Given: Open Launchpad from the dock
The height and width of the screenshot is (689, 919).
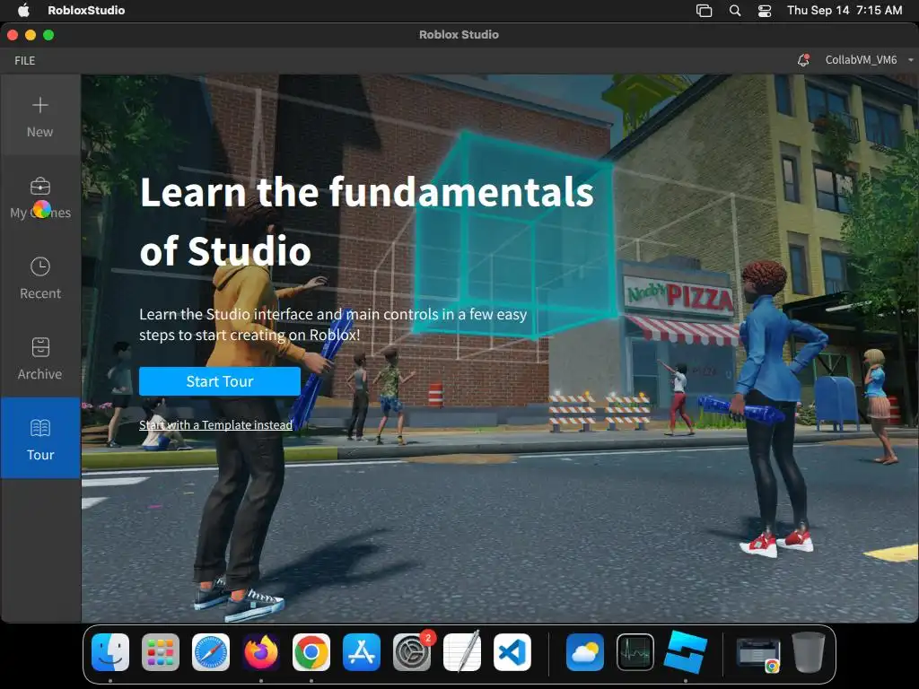Looking at the screenshot, I should [x=161, y=652].
